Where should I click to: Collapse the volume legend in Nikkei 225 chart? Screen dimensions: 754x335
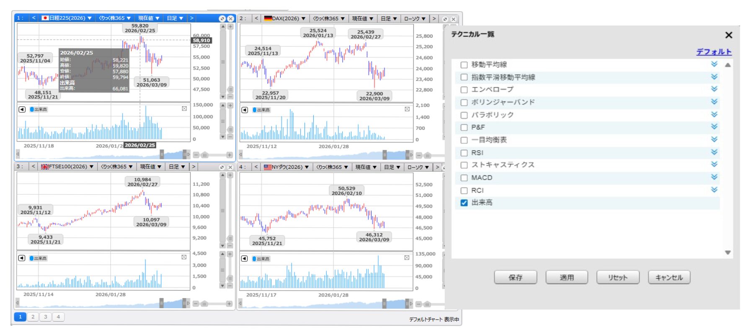pyautogui.click(x=22, y=109)
